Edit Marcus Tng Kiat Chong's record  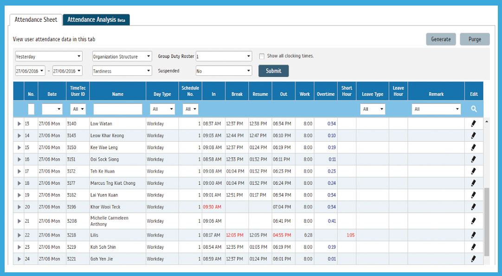click(473, 183)
